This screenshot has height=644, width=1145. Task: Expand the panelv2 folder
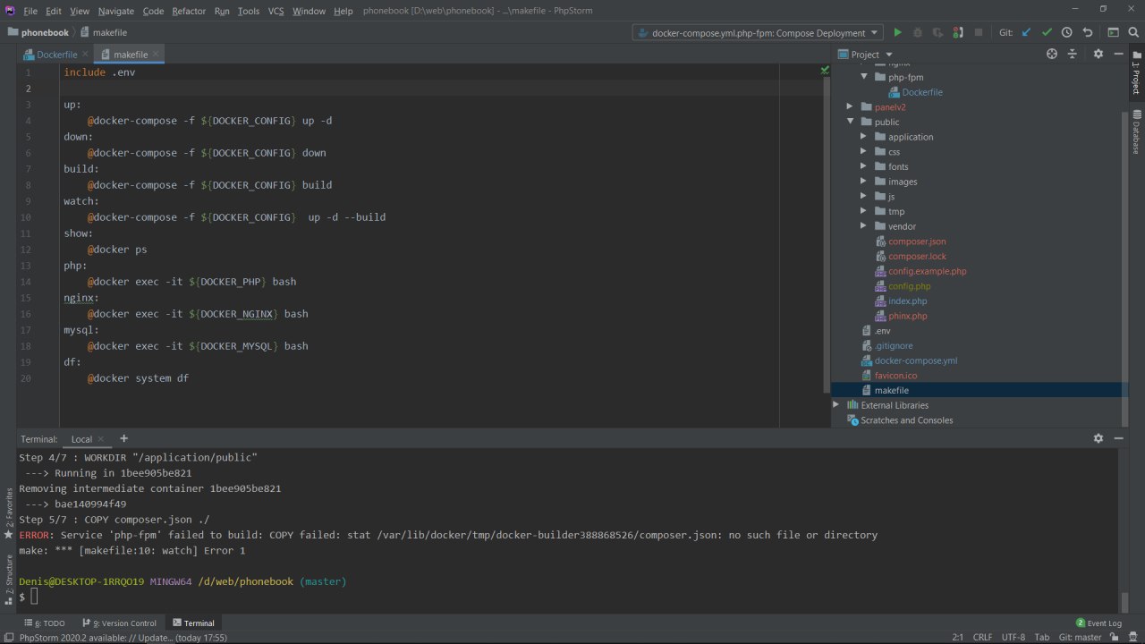click(x=851, y=106)
